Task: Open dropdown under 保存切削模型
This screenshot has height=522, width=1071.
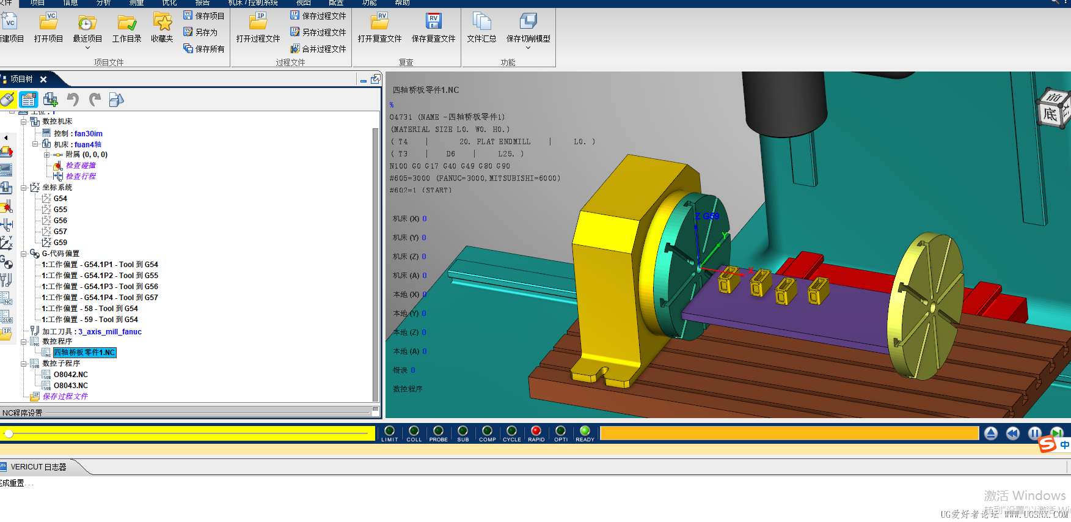Action: (528, 48)
